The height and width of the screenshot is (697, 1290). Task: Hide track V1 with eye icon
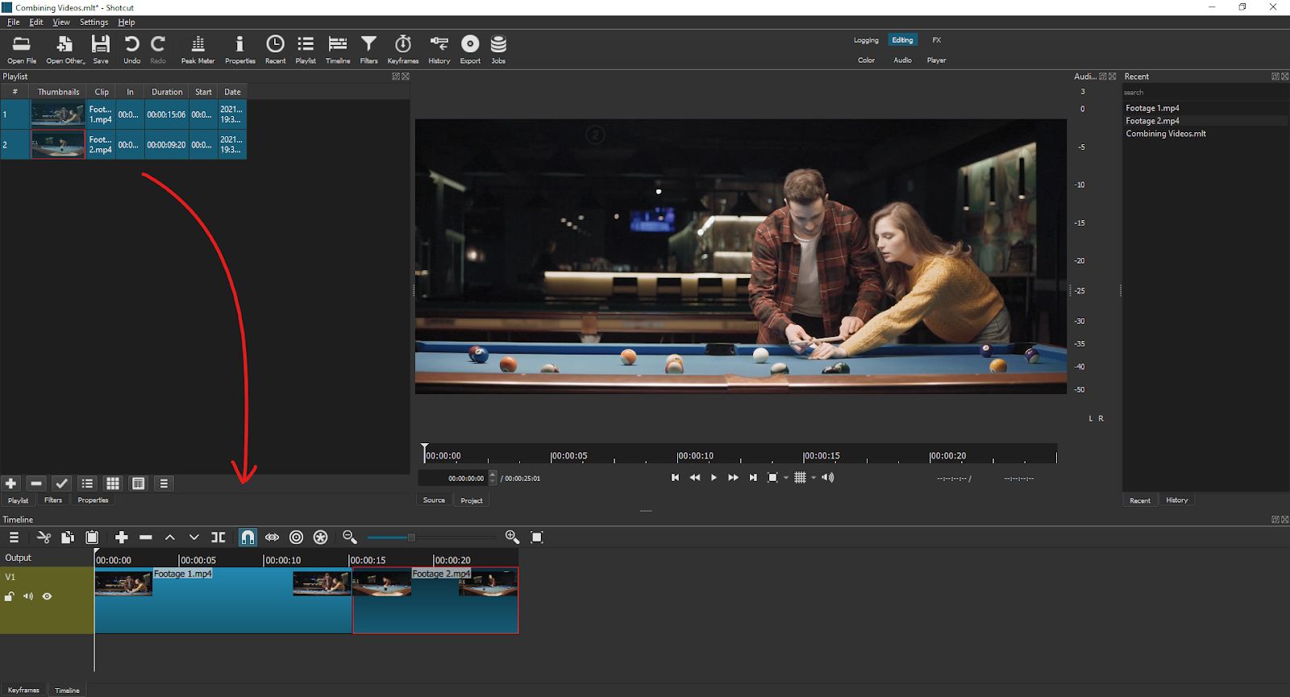pyautogui.click(x=47, y=597)
